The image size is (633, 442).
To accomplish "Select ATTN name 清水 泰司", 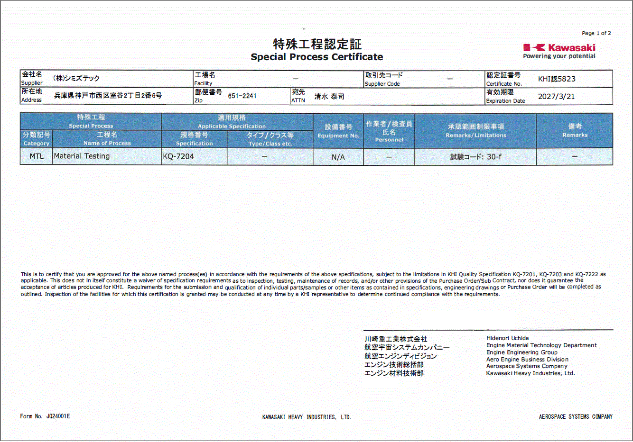I will [x=329, y=96].
